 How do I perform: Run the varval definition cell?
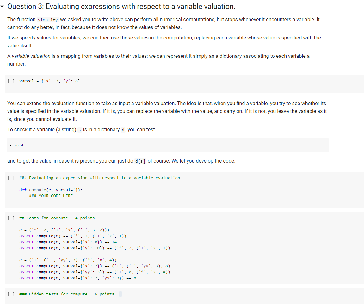pyautogui.click(x=11, y=81)
